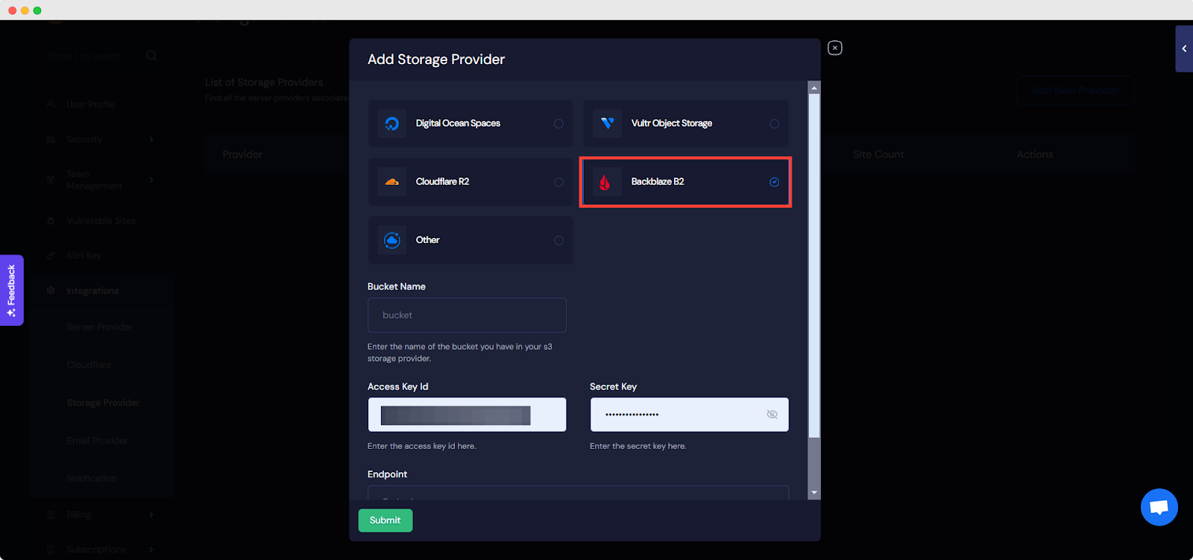
Task: Click the Cloudflare R2 cloud icon
Action: [x=392, y=182]
